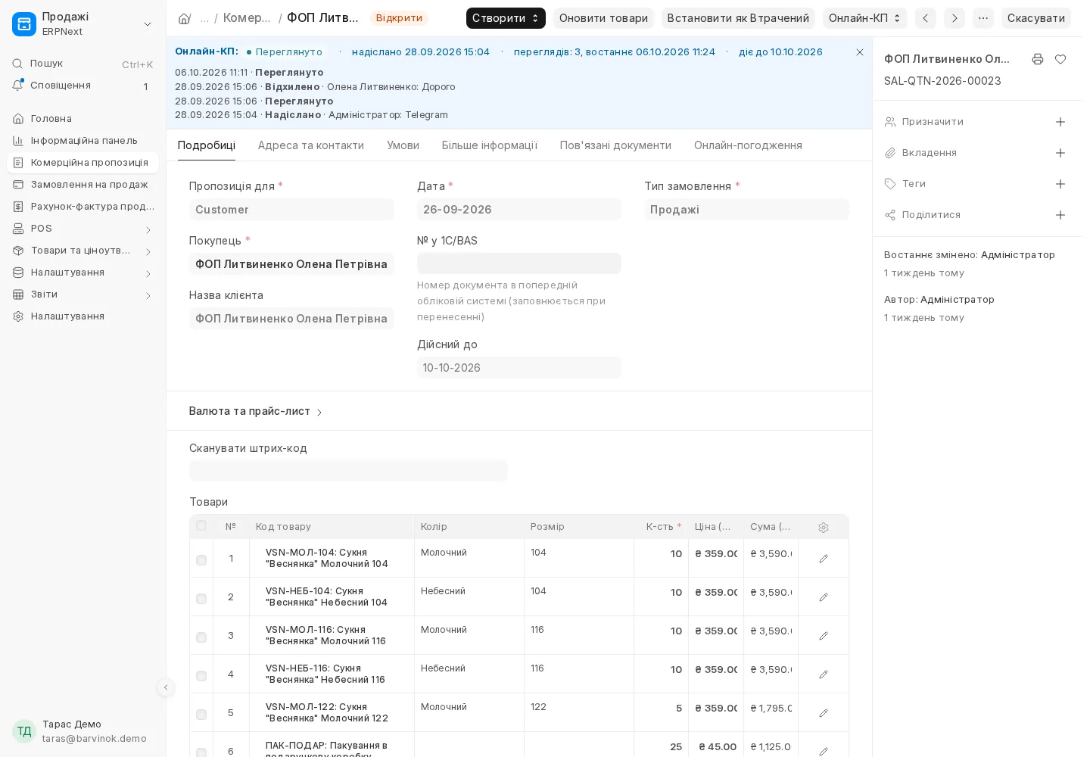Open the Онлайн-КП dropdown button
1090x757 pixels.
coord(865,18)
